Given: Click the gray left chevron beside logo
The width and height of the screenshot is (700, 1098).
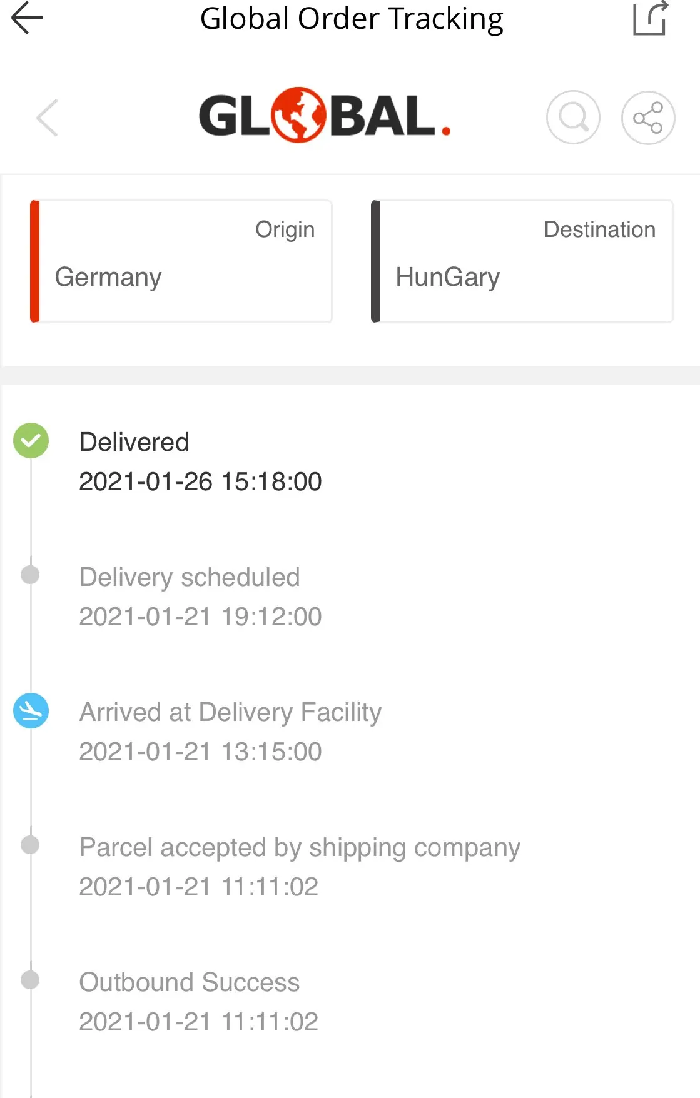Looking at the screenshot, I should coord(48,118).
